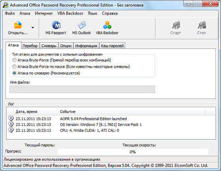The width and height of the screenshot is (221, 171).
Task: Open the Язык menu
Action: [92, 13]
